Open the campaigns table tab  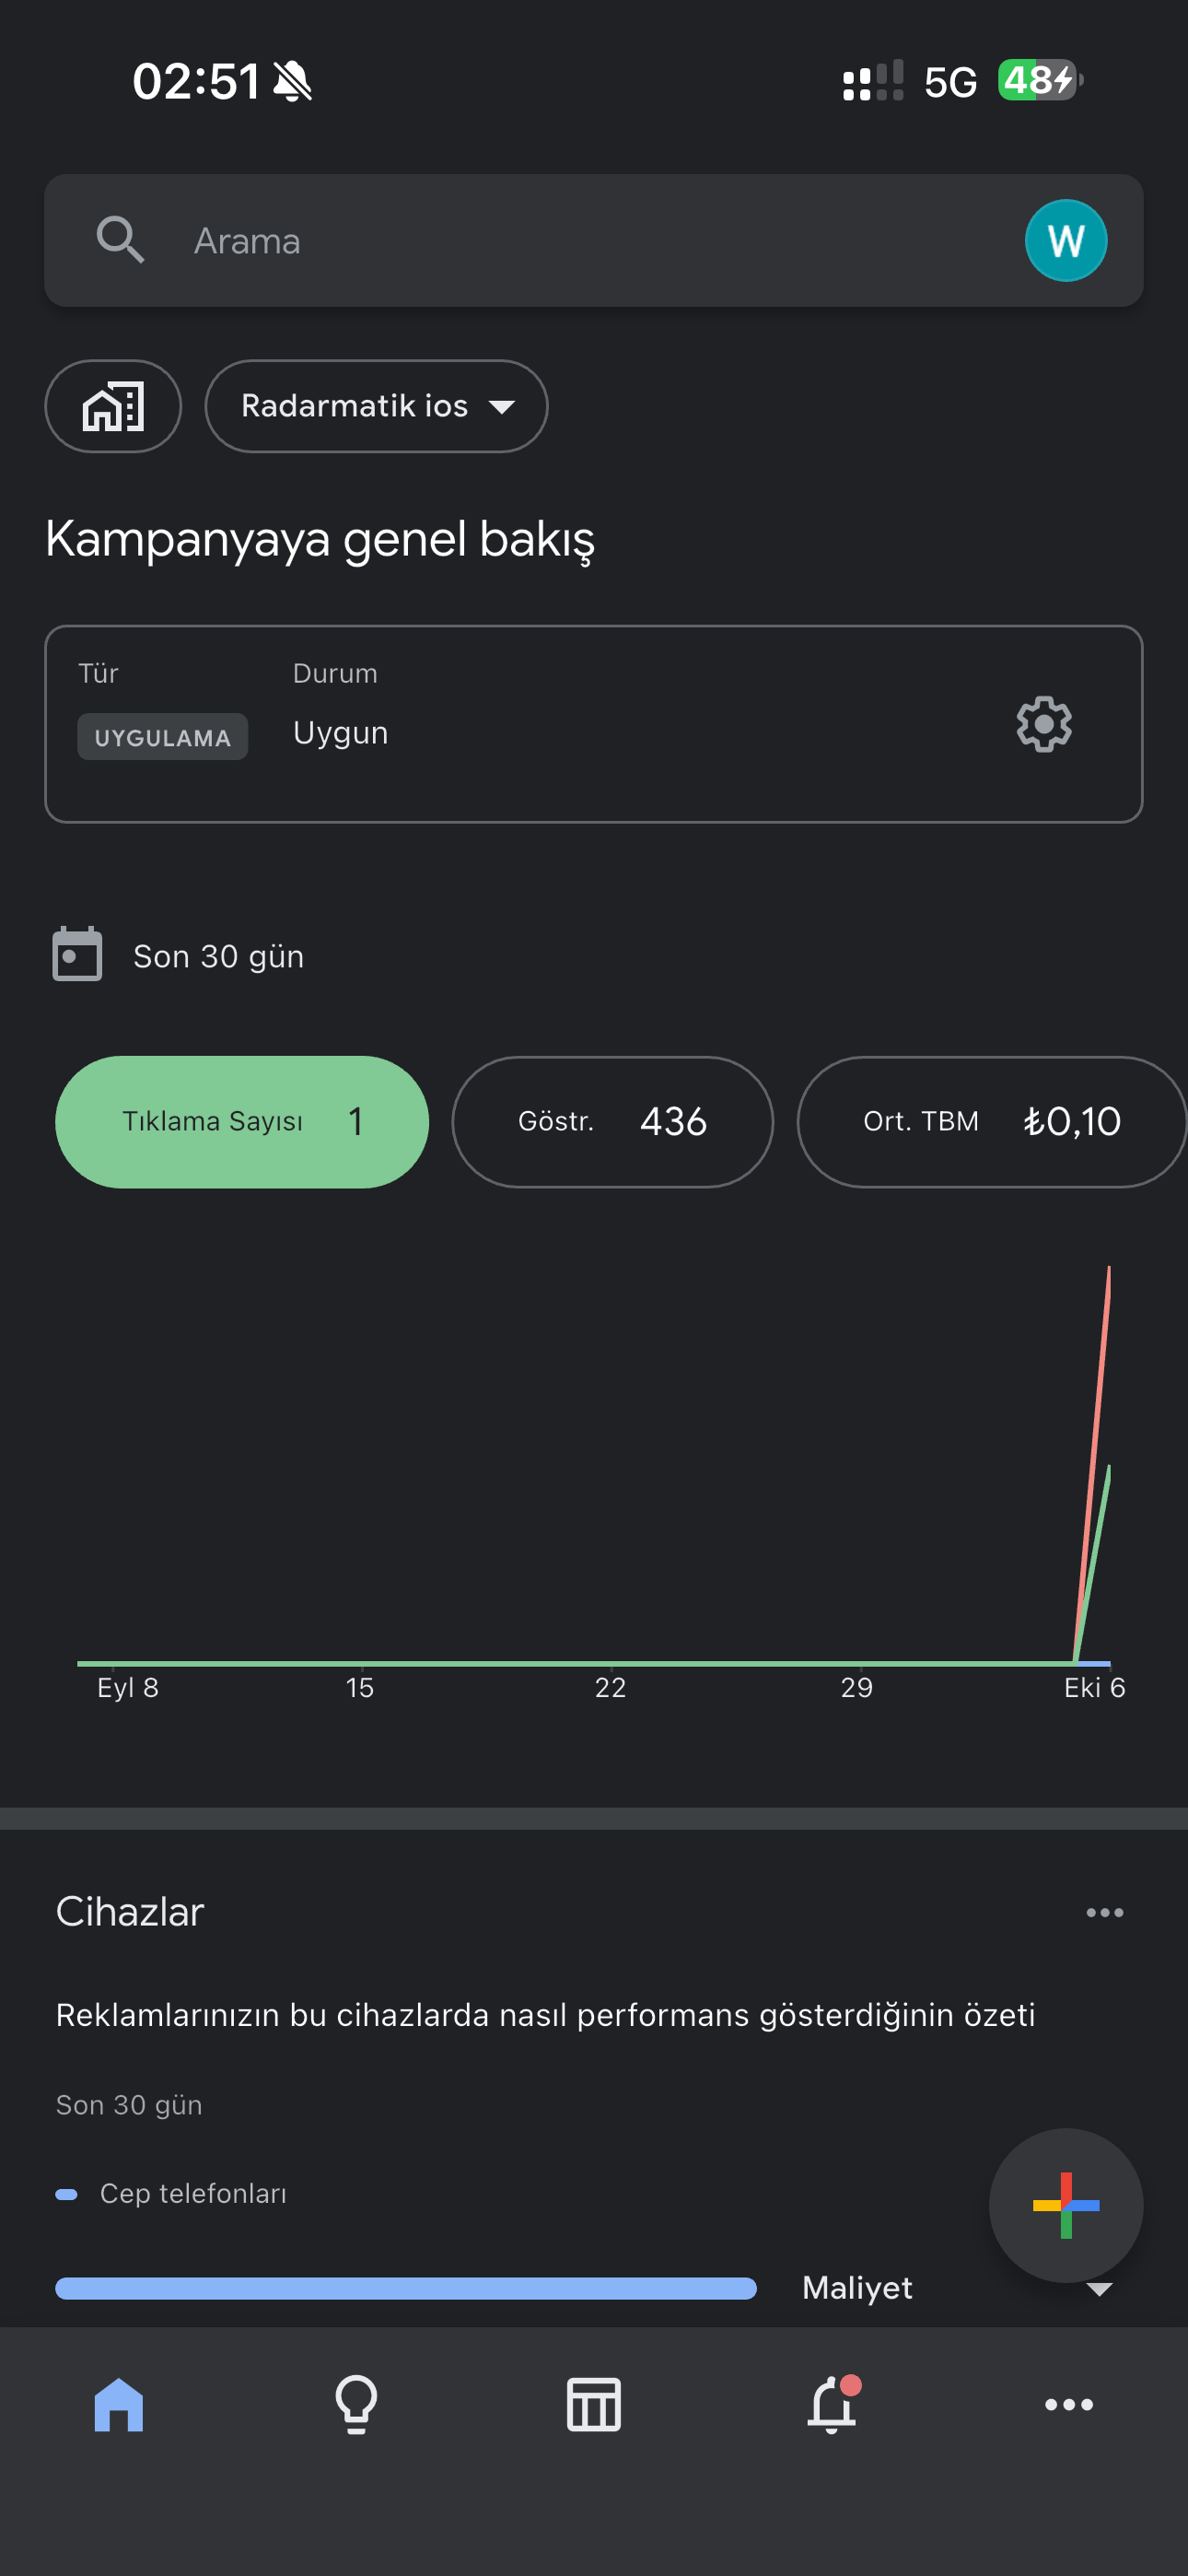(x=594, y=2405)
